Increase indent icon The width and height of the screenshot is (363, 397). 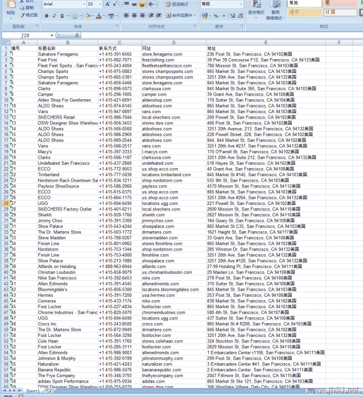tap(158, 15)
